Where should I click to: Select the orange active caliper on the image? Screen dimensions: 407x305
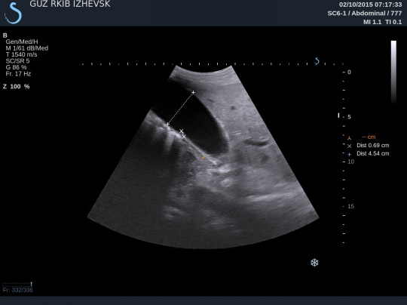point(203,157)
